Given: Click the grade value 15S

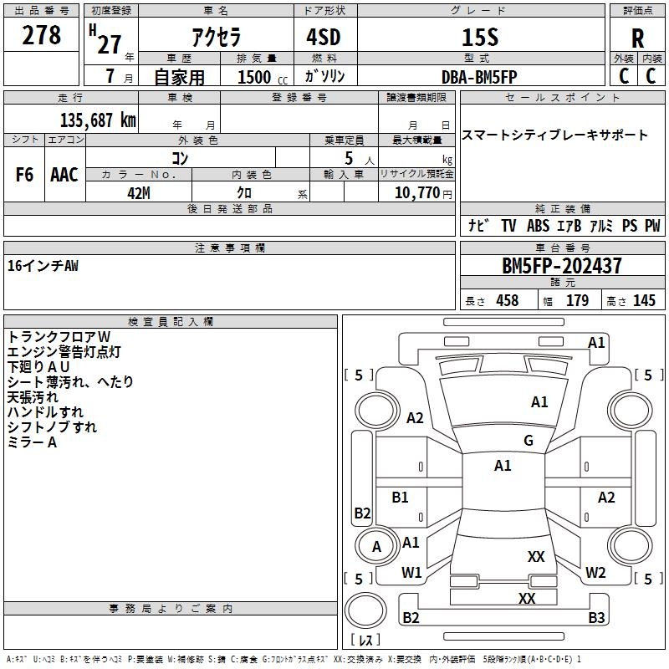Looking at the screenshot, I should [480, 37].
